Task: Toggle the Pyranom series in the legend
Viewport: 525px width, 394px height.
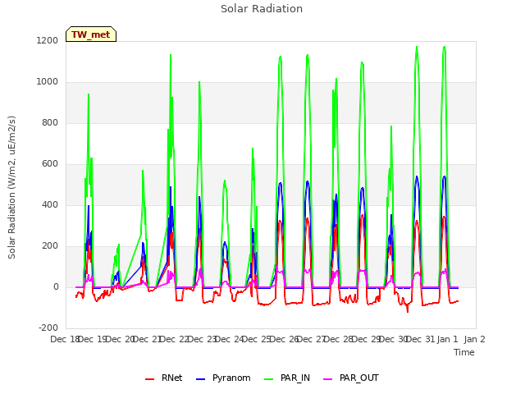Action: [x=223, y=378]
